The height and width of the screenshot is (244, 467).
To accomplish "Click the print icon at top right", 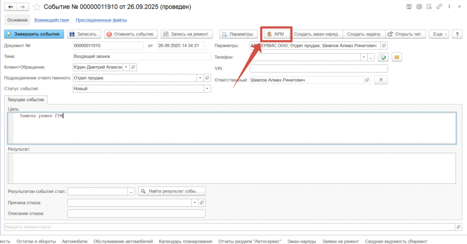I will pos(418,7).
